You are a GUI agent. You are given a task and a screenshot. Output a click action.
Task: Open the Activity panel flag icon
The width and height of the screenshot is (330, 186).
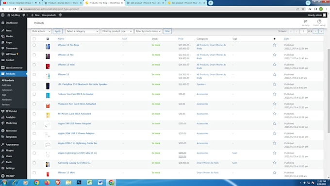click(306, 21)
